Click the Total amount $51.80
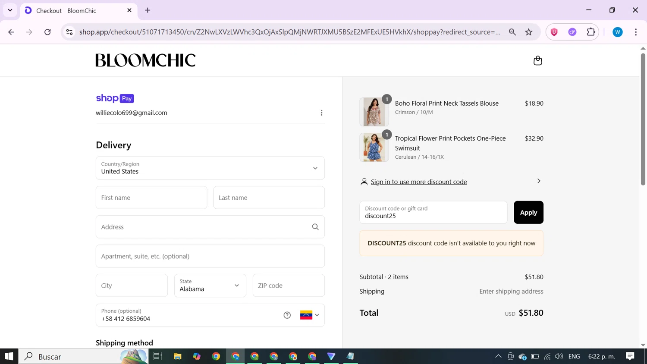Viewport: 647px width, 364px height. point(531,313)
